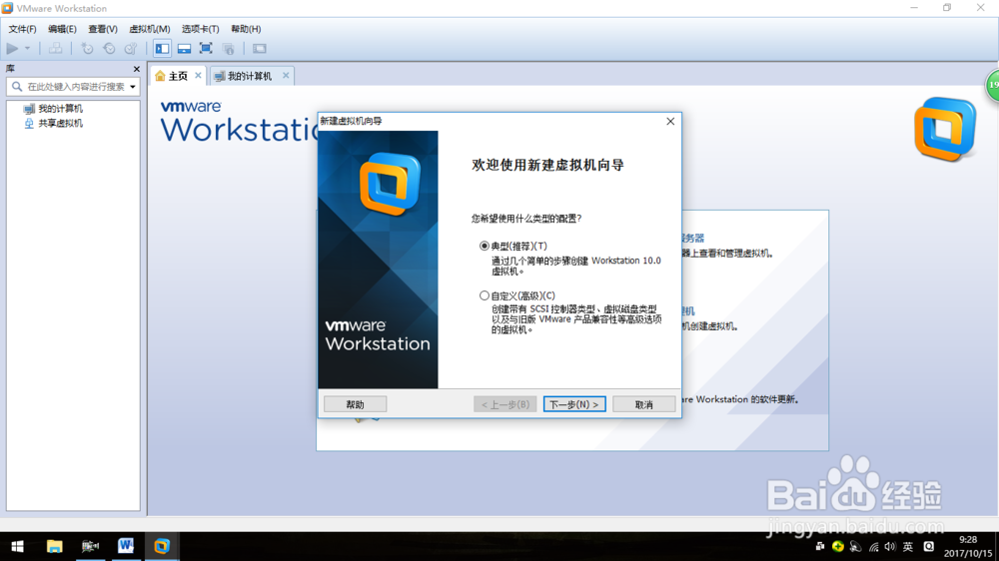This screenshot has width=999, height=561.
Task: Click the taskbar icon next to File Explorer
Action: pos(90,546)
